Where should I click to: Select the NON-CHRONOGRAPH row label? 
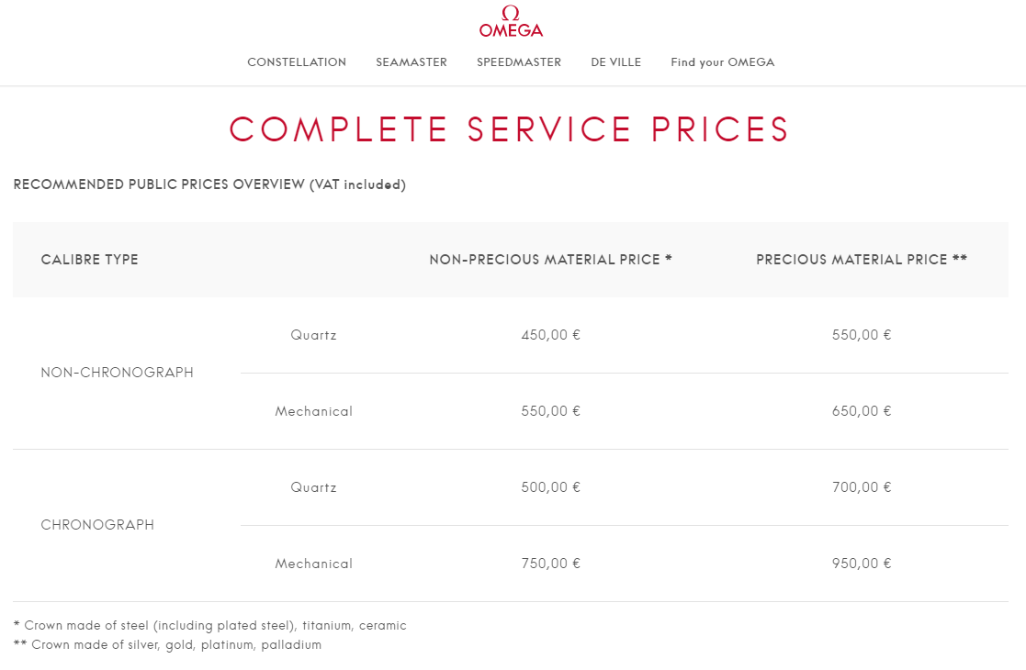118,373
